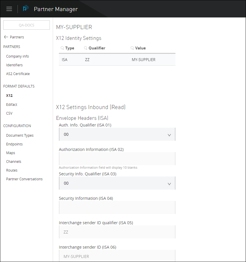Image resolution: width=246 pixels, height=262 pixels.
Task: Click the back arrow to return to Partners
Action: coord(6,37)
